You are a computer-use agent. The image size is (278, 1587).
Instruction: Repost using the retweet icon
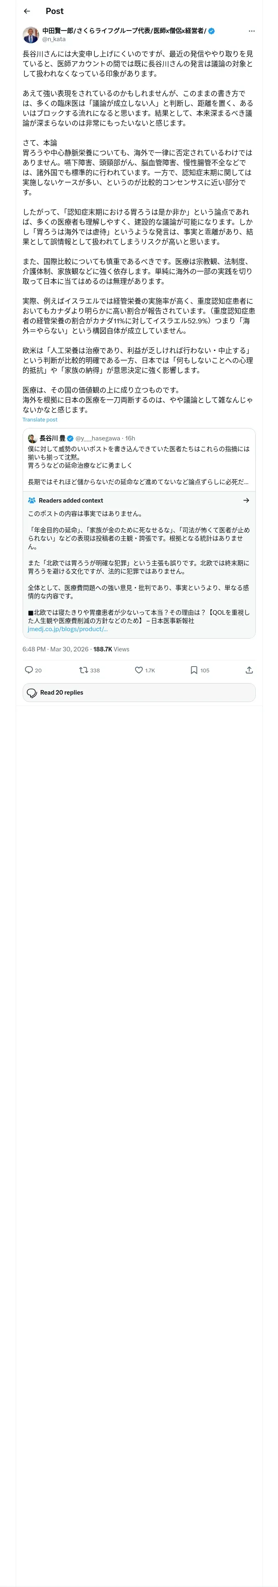[83, 669]
